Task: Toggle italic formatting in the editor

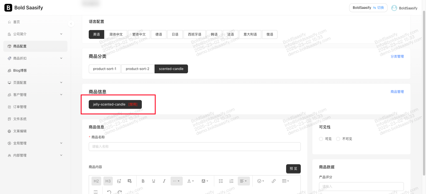Action: [164, 181]
